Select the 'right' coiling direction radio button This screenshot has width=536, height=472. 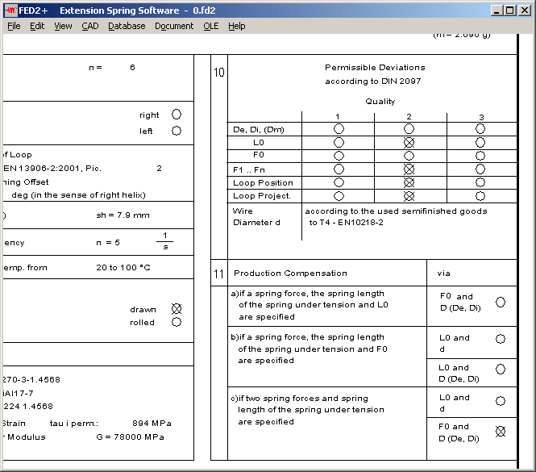[177, 115]
